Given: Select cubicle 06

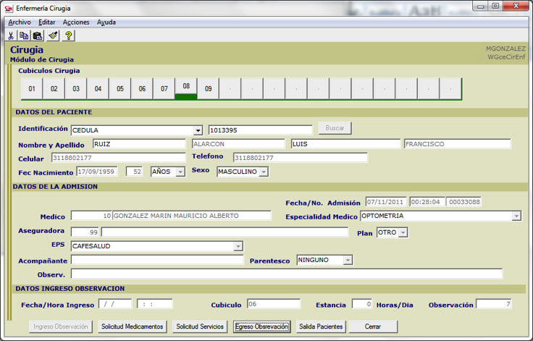Looking at the screenshot, I should (142, 89).
